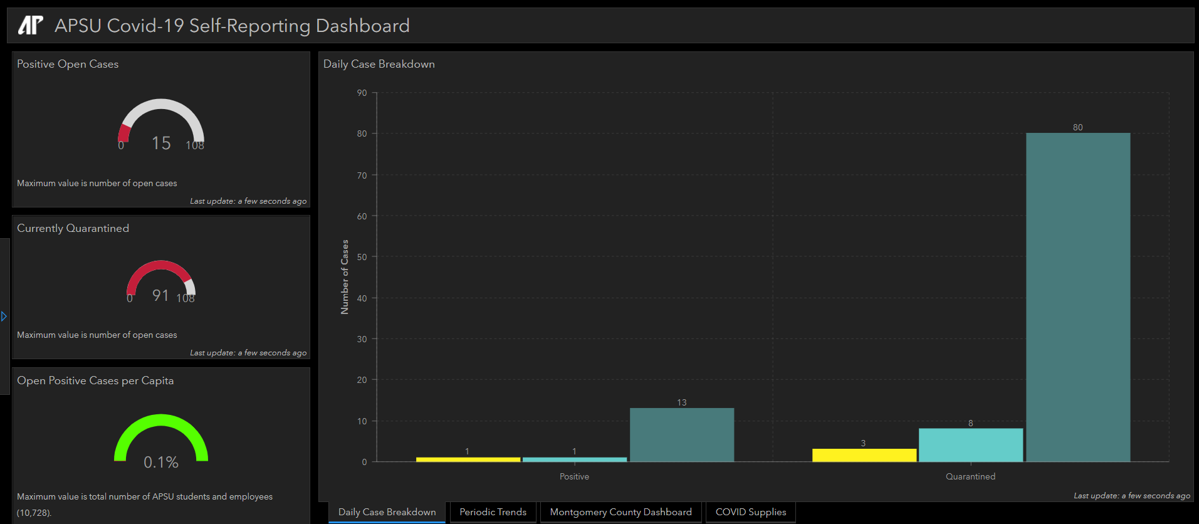
Task: Click the Quarantined bar labeled 80
Action: [1078, 297]
